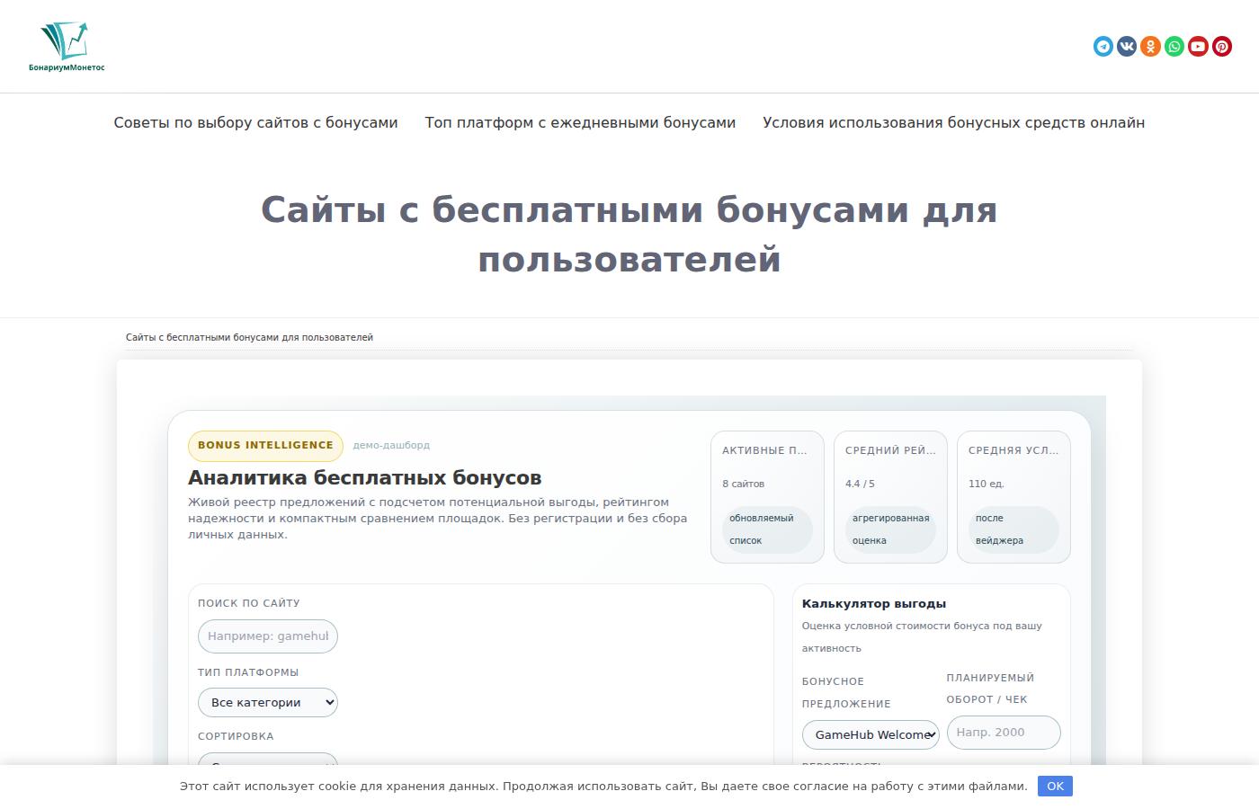Focus the Поиск по сайту search field

click(268, 636)
